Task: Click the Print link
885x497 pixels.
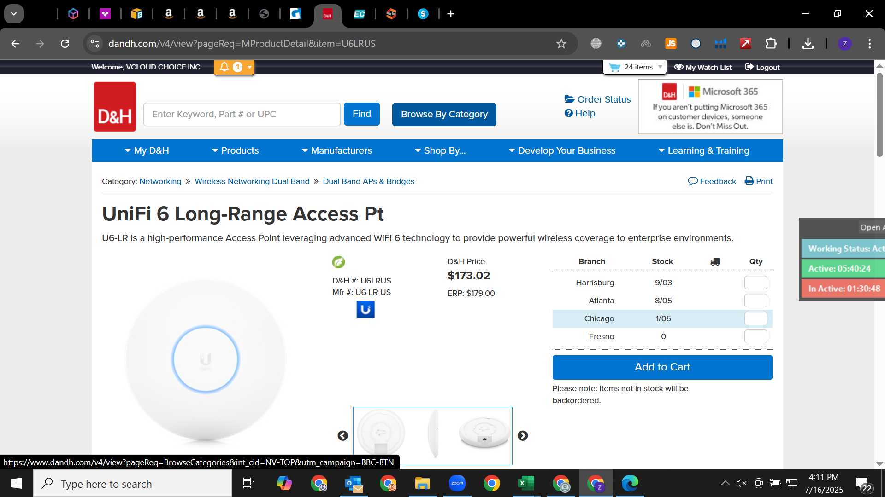Action: point(759,181)
